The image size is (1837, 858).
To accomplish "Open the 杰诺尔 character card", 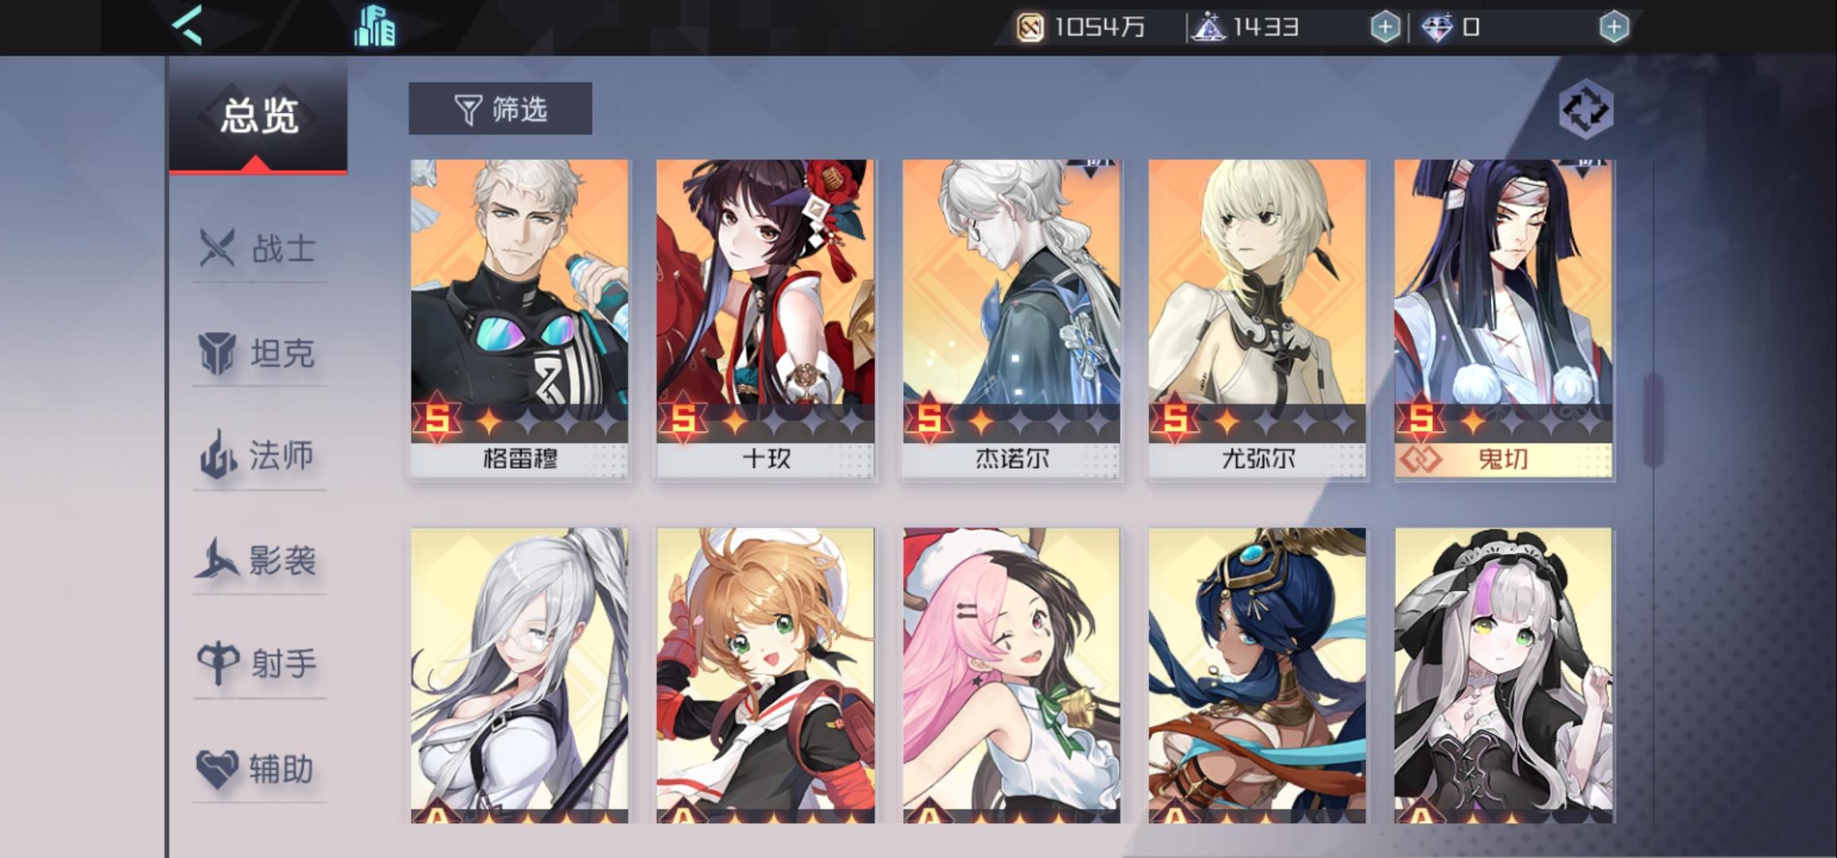I will (x=1012, y=319).
